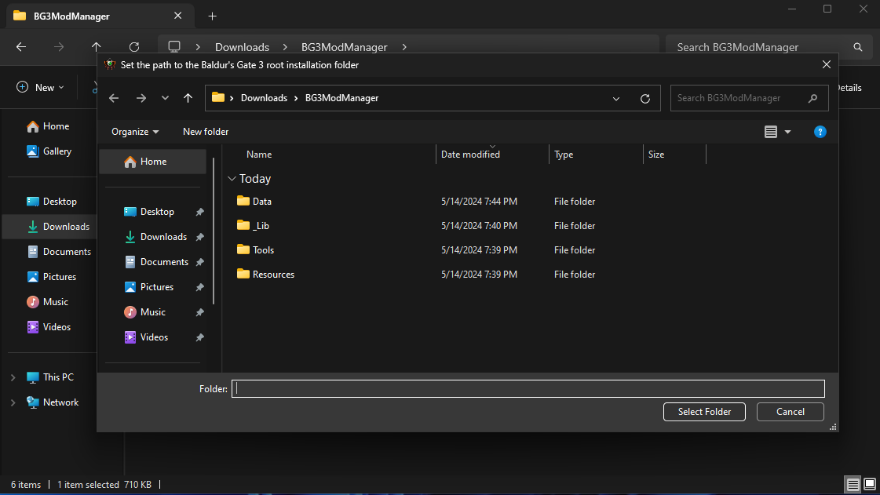Image resolution: width=880 pixels, height=495 pixels.
Task: Select Desktop in the dialog's sidebar
Action: pyautogui.click(x=156, y=212)
